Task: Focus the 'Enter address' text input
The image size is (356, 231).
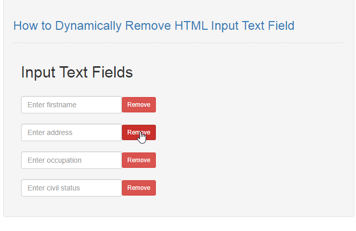Action: 72,132
